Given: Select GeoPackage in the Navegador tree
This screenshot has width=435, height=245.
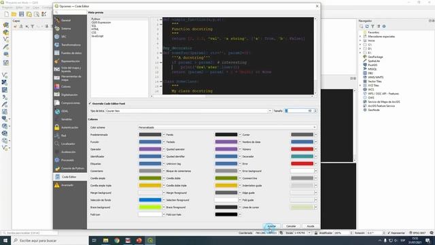Looking at the screenshot, I should [375, 57].
